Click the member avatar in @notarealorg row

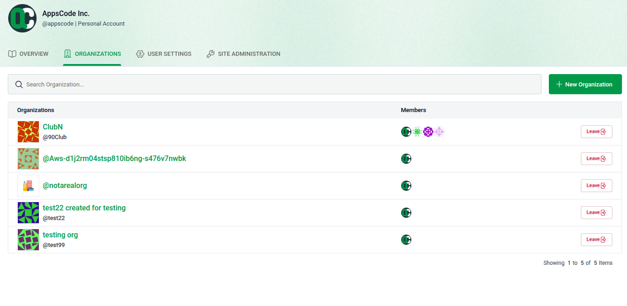[x=406, y=185]
